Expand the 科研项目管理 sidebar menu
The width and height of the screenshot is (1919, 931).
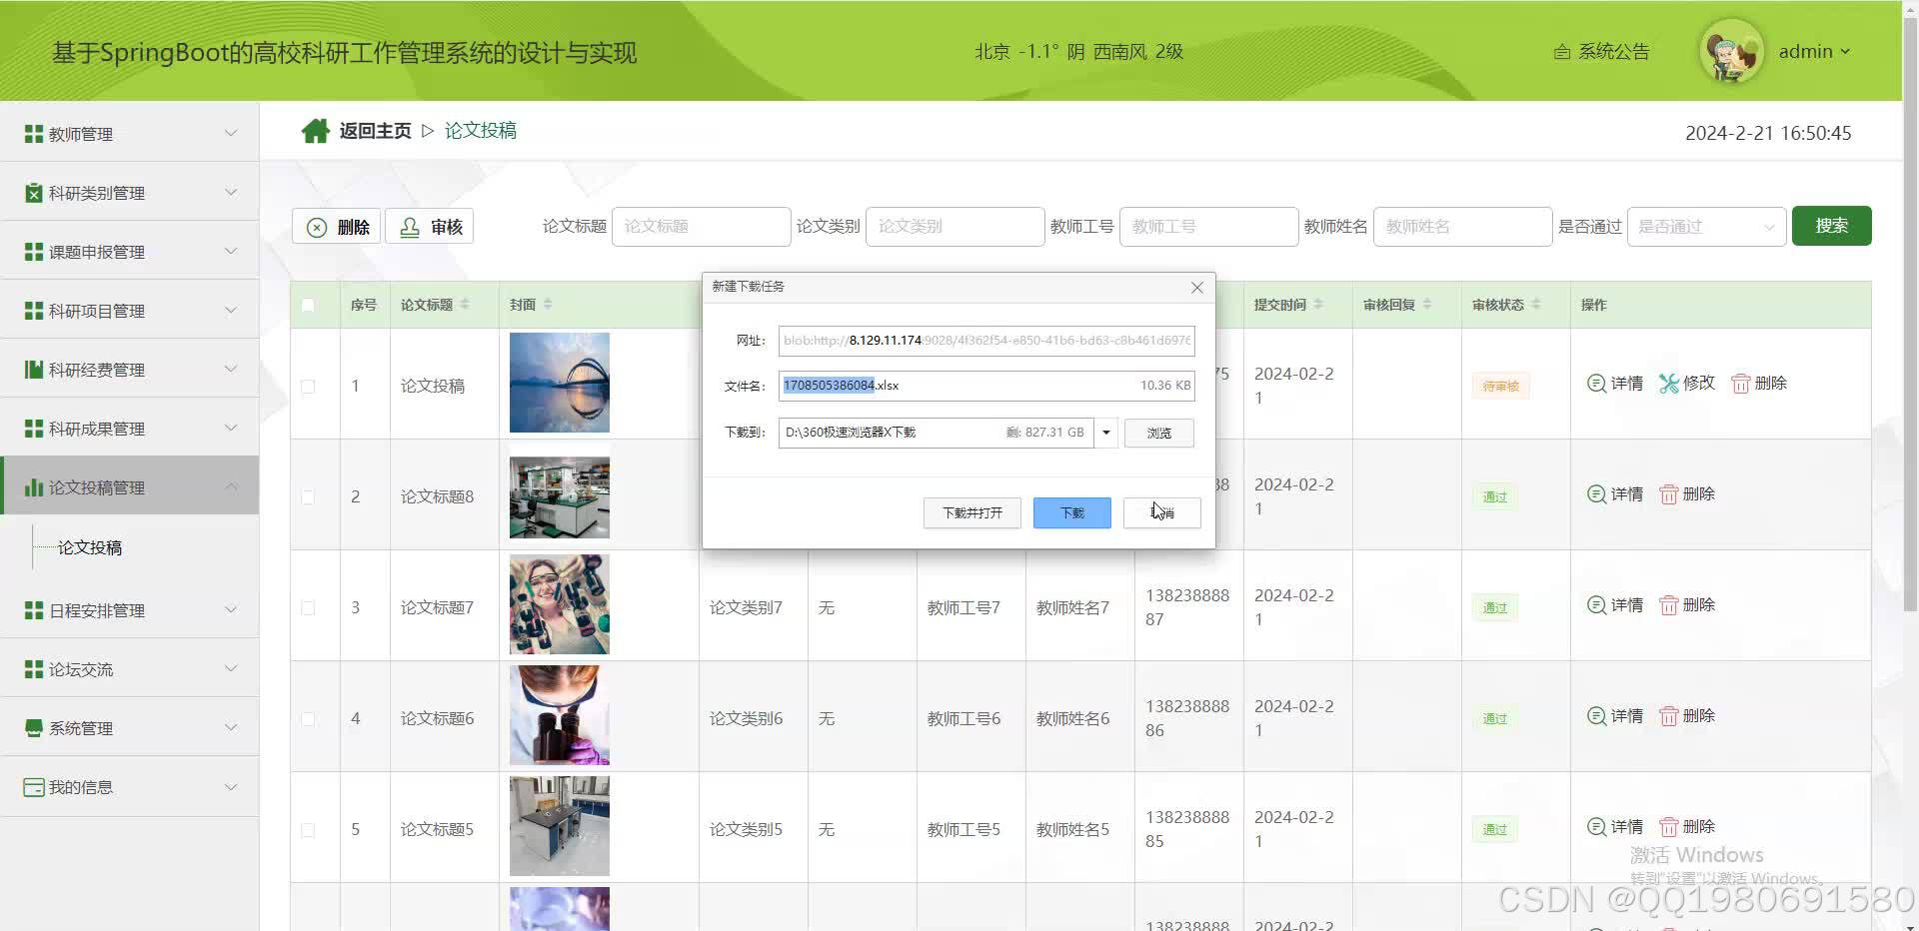(x=130, y=310)
